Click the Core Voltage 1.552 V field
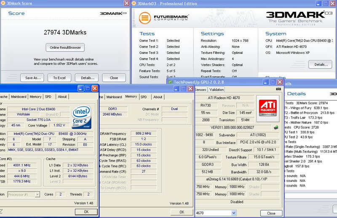 click(59, 125)
